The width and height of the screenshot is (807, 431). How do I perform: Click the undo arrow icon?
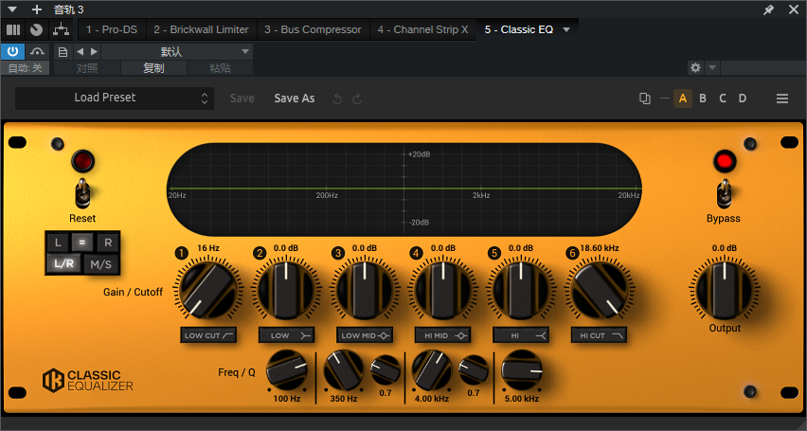tap(337, 99)
